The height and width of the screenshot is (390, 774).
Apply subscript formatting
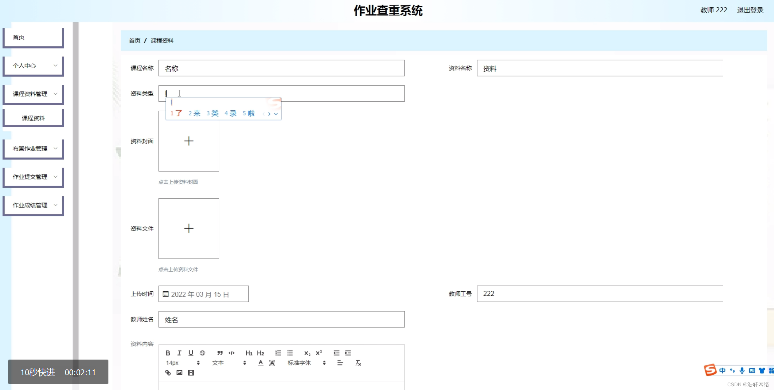[307, 353]
